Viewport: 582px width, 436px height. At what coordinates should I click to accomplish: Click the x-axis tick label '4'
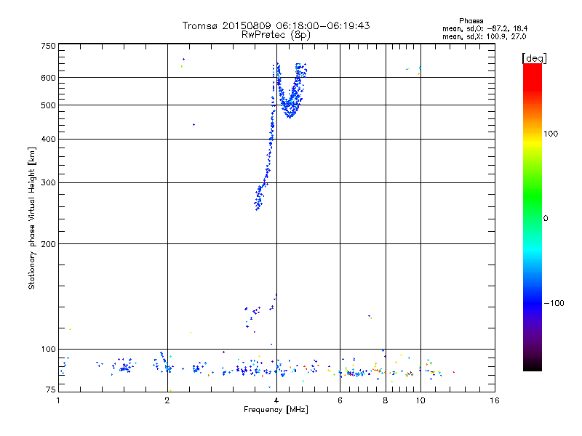coord(276,400)
